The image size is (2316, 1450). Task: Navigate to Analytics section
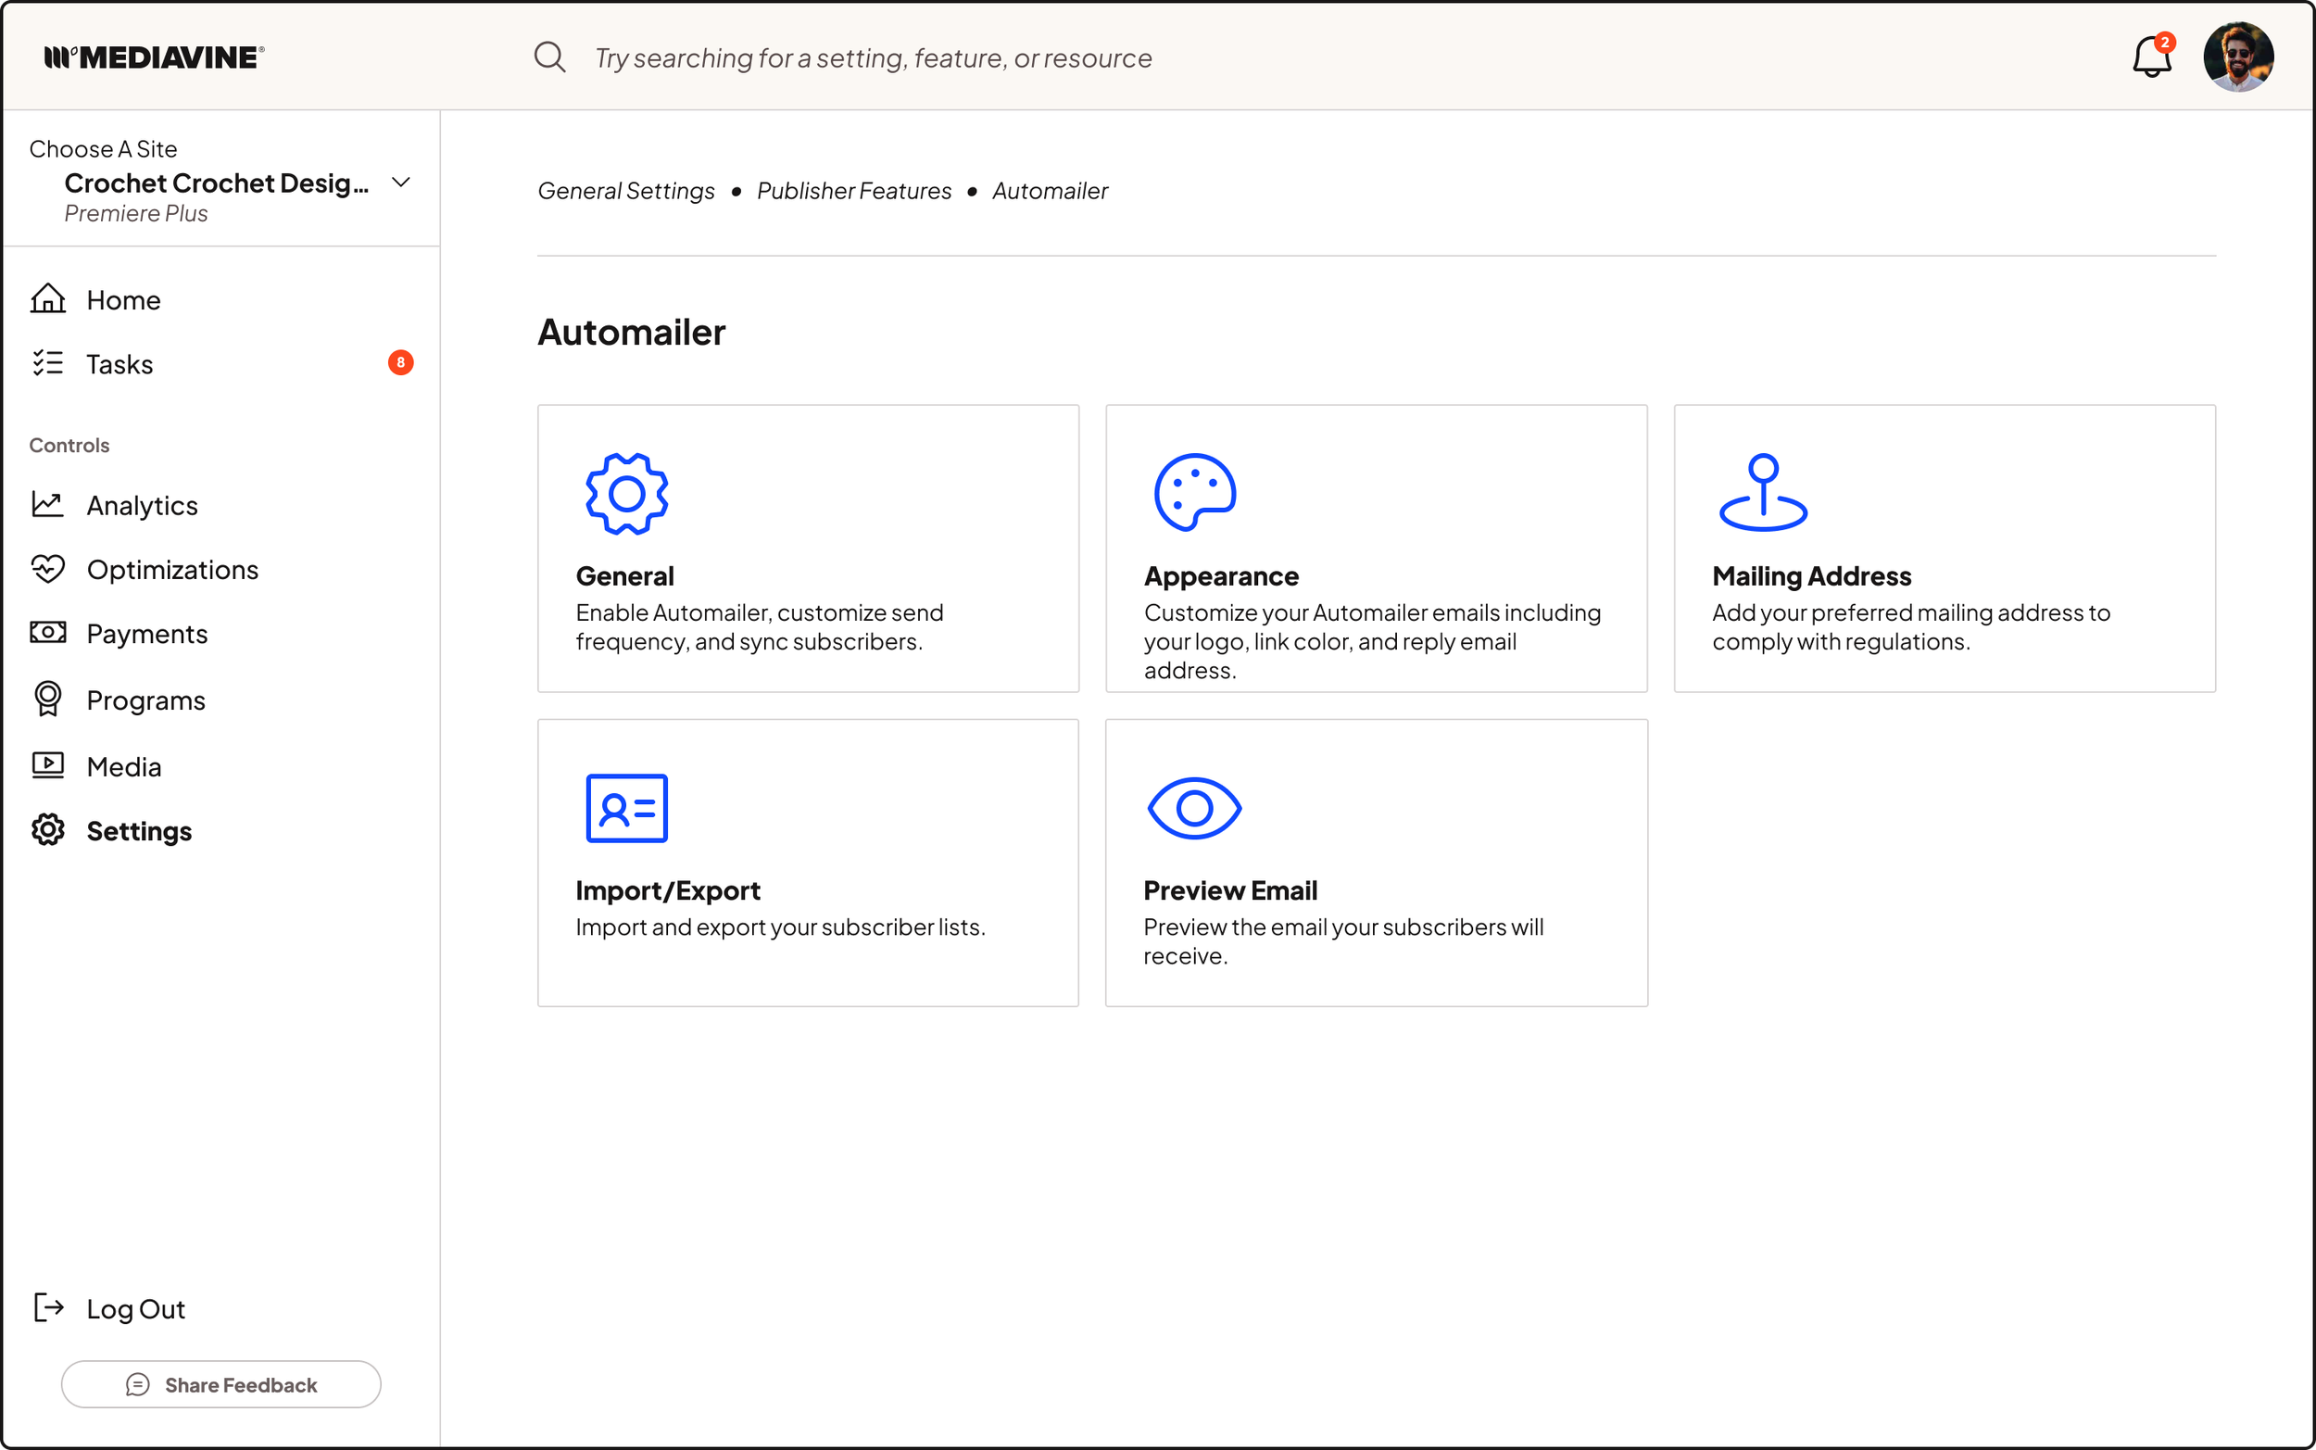tap(142, 505)
